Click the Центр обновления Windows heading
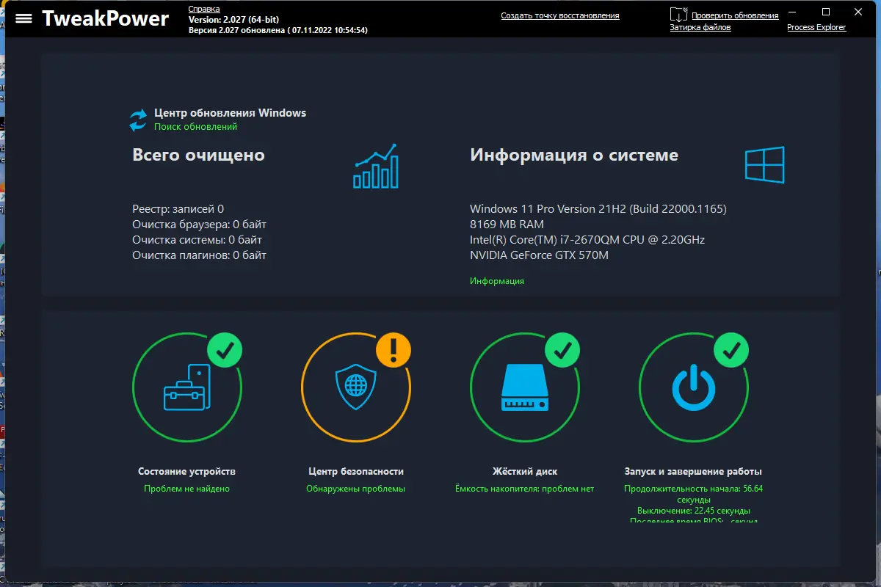 coord(230,113)
